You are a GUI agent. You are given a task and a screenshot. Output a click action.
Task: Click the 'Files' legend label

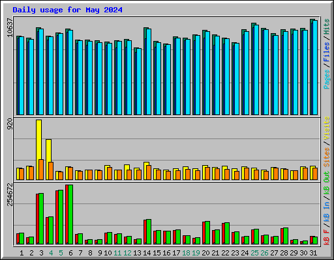point(327,52)
